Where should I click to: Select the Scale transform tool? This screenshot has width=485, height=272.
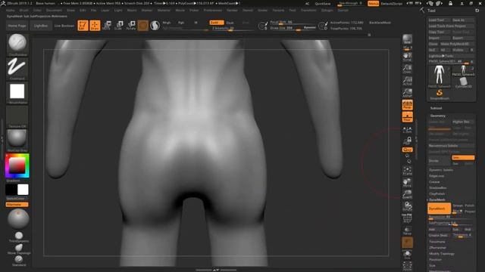pyautogui.click(x=119, y=25)
